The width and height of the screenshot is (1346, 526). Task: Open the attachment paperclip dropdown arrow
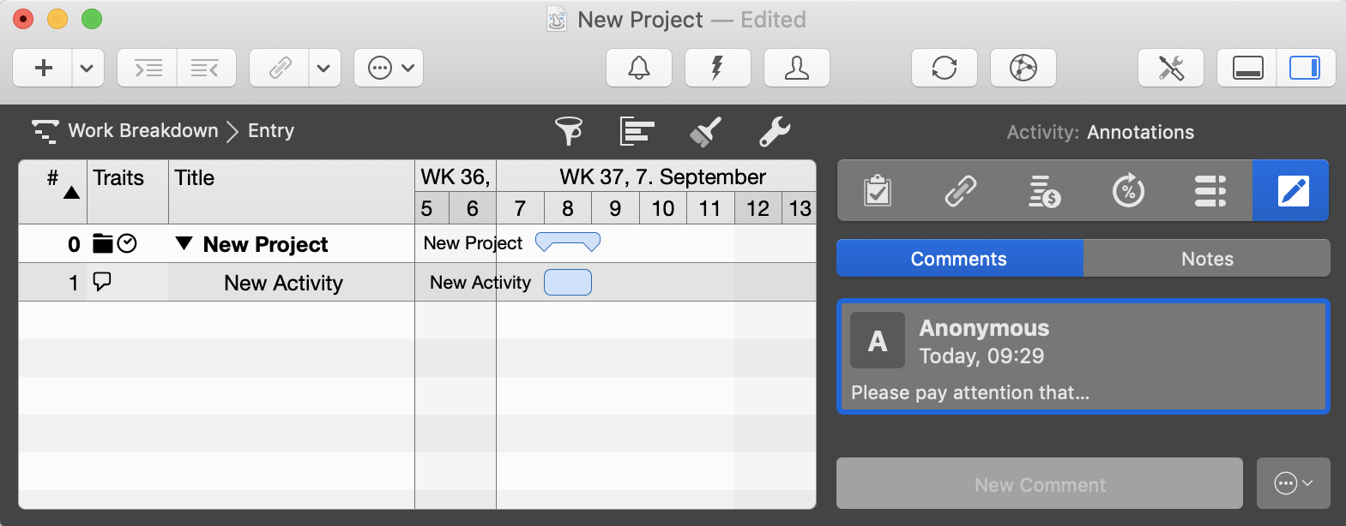coord(323,68)
